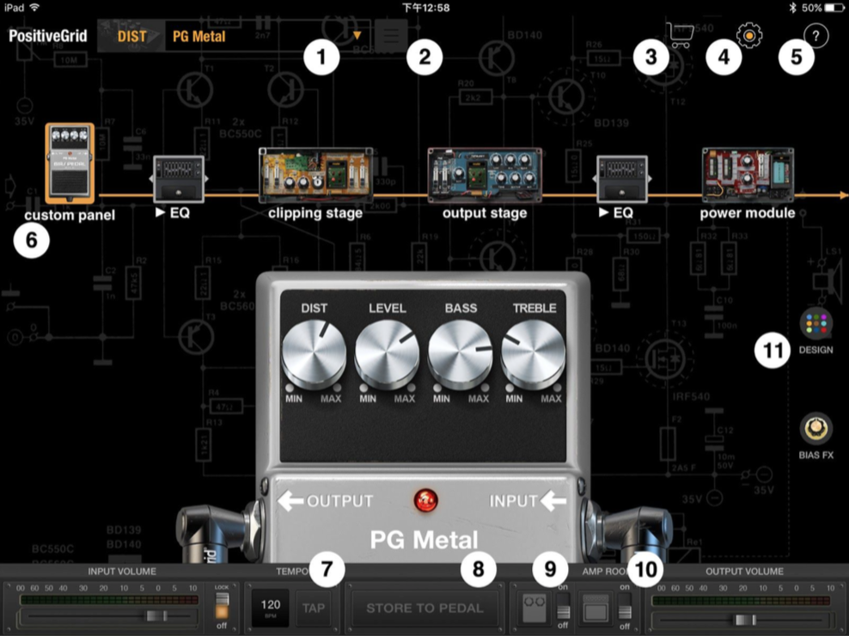Click the output volume slider handle

coord(745,620)
